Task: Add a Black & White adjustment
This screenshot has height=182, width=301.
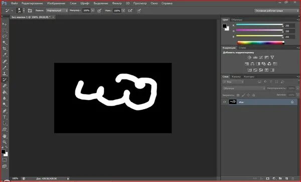Action: pyautogui.click(x=258, y=63)
